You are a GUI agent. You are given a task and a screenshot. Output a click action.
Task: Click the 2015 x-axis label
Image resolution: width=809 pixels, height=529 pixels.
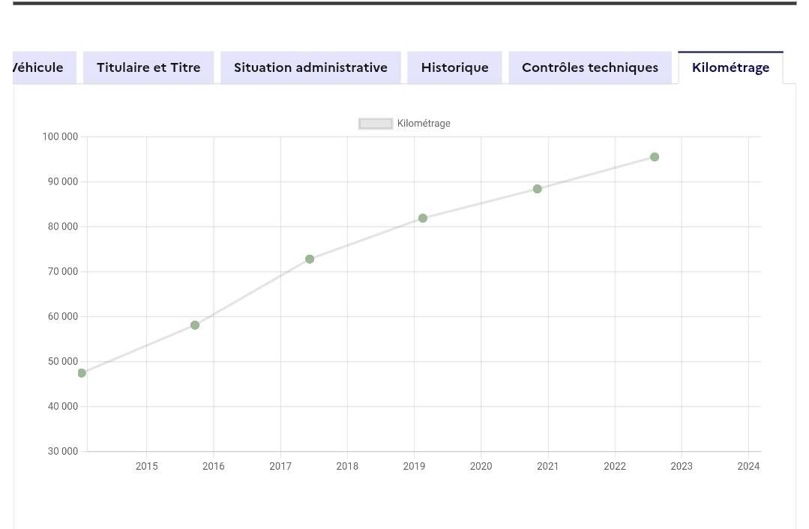tap(146, 466)
